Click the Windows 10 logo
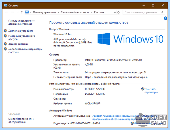The width and height of the screenshot is (170, 130). click(130, 39)
